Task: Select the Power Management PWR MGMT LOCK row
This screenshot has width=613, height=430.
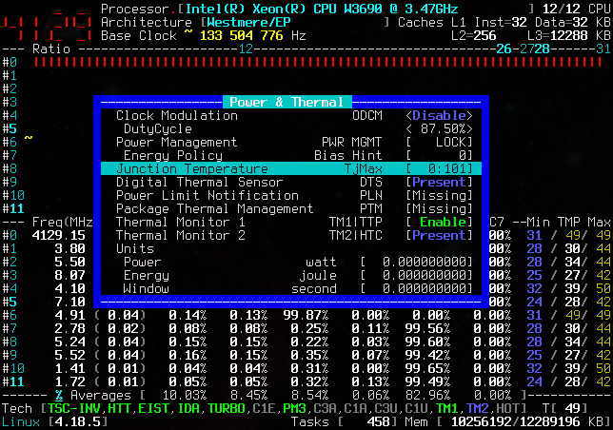Action: pos(291,142)
